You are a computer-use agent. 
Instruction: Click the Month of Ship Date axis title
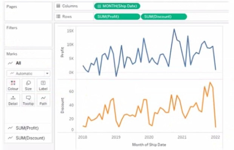pyautogui.click(x=149, y=144)
